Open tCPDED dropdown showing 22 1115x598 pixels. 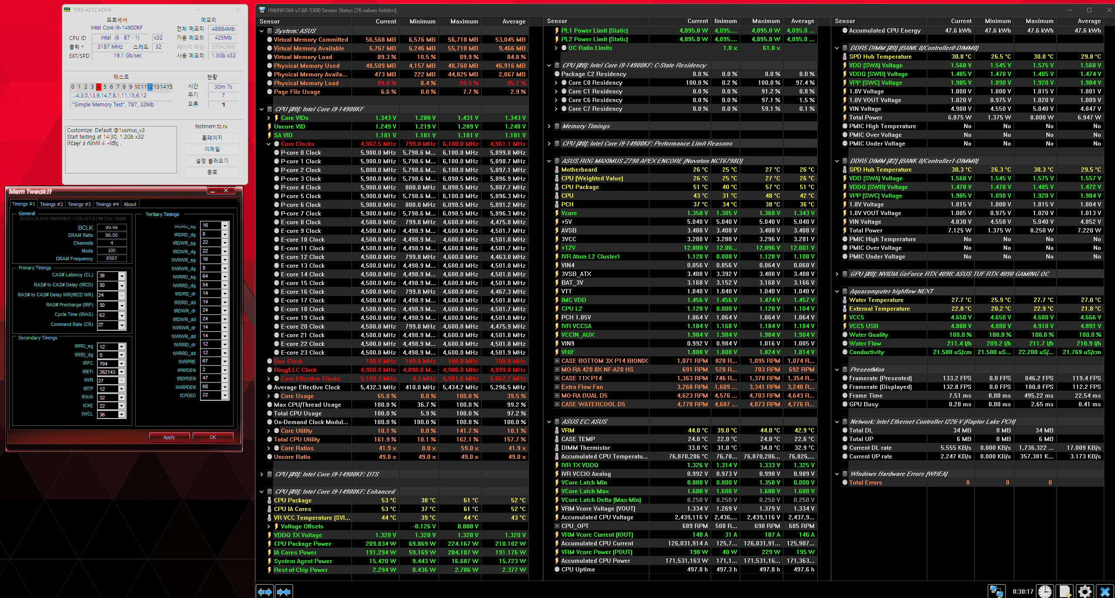225,395
